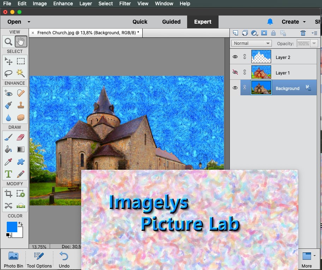The image size is (322, 270).
Task: Select the Type text tool
Action: pos(8,174)
